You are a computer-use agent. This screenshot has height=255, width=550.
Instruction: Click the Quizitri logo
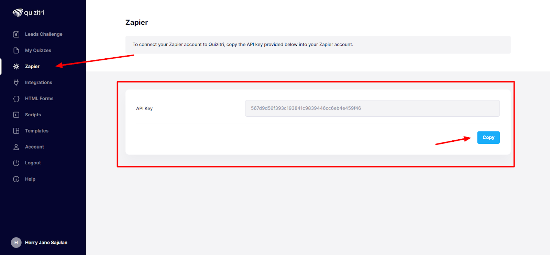pos(28,13)
